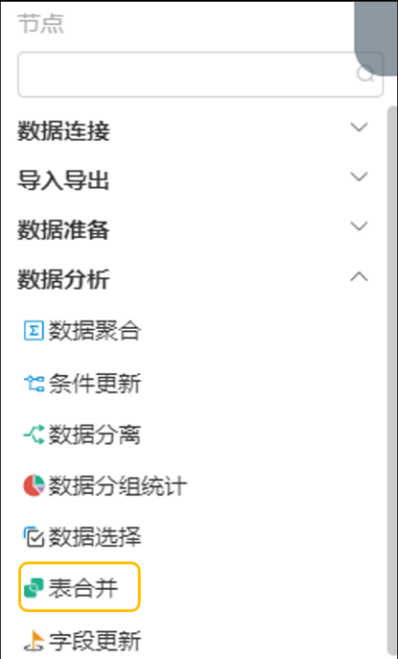398x659 pixels.
Task: Click the search magnifier icon
Action: tap(365, 75)
